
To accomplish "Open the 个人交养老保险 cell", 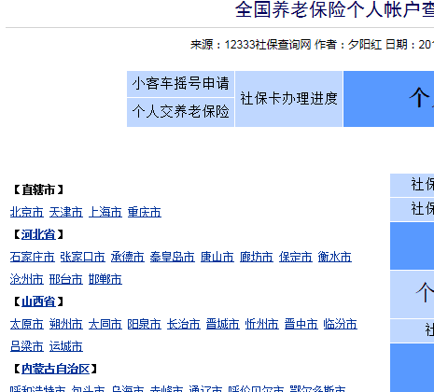I will pyautogui.click(x=180, y=112).
